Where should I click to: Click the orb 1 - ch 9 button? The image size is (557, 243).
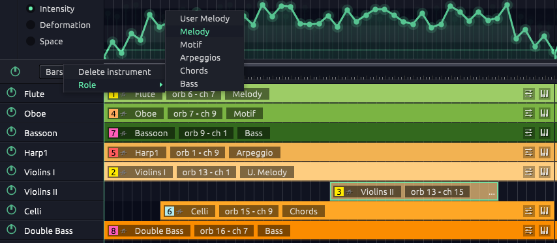point(198,153)
